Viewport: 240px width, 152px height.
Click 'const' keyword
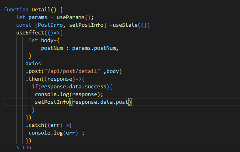click(x=24, y=25)
